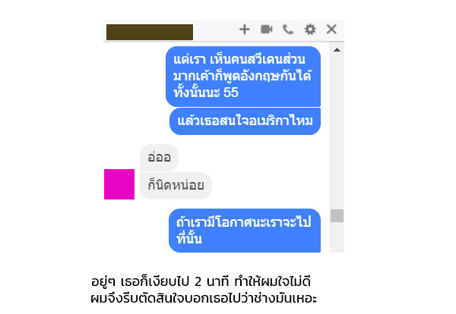Open chat options with the gear icon
Screen dimensions: 456x314
click(310, 30)
